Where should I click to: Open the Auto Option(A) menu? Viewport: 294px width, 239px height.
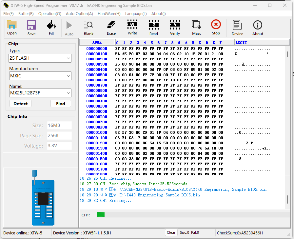pyautogui.click(x=79, y=14)
